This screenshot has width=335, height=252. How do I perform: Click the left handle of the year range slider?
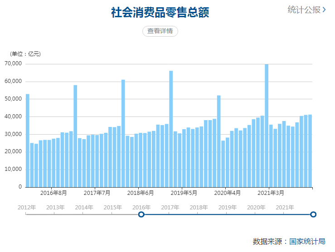pyautogui.click(x=141, y=214)
